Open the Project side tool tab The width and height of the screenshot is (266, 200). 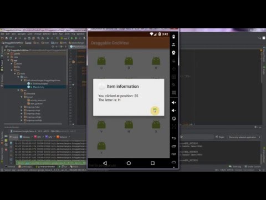(2, 66)
